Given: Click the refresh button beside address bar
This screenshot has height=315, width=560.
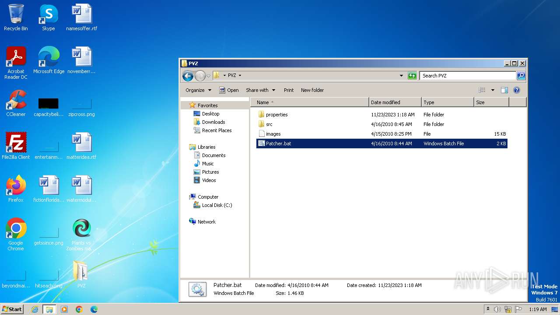Looking at the screenshot, I should [412, 76].
